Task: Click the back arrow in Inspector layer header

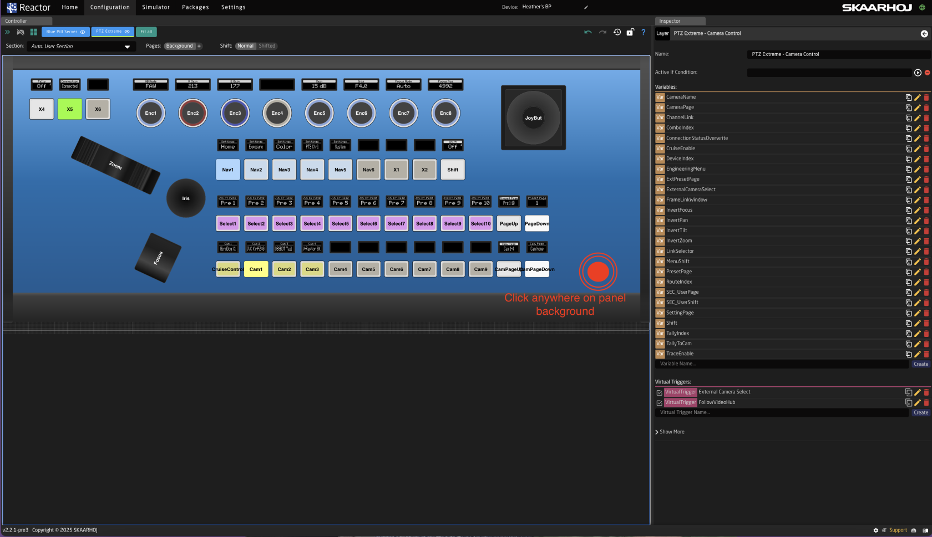Action: pos(924,34)
